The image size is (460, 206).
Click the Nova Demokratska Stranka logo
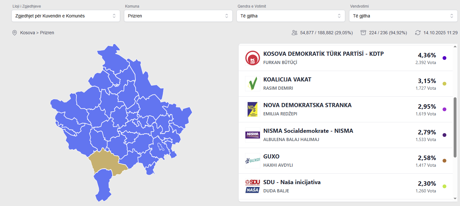[x=253, y=109]
